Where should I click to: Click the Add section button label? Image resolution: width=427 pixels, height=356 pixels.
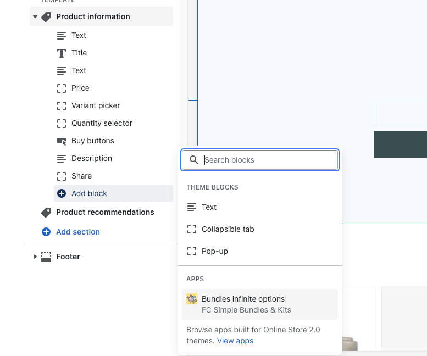[78, 232]
